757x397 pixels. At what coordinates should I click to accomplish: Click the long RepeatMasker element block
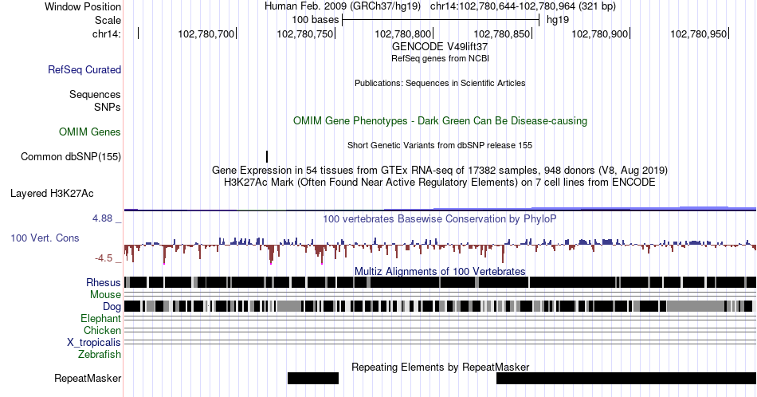[x=626, y=378]
